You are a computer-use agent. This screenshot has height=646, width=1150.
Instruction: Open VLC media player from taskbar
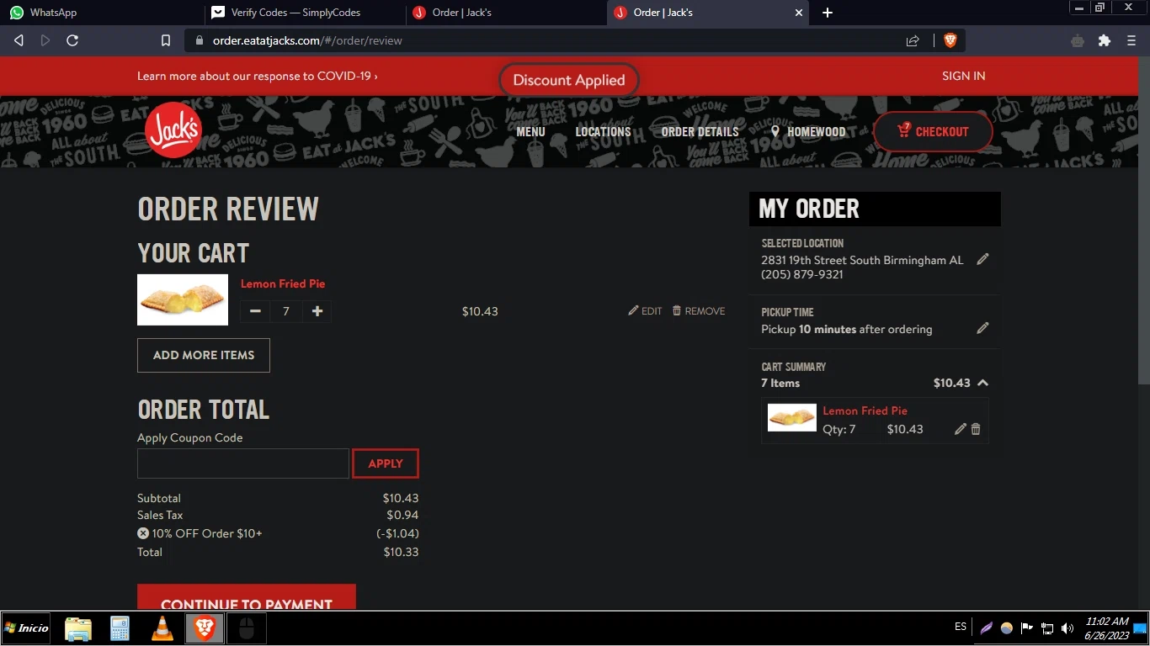[x=162, y=628]
